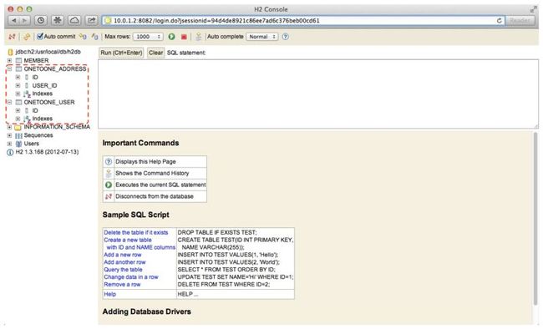Click the Refresh database tree icon
This screenshot has width=543, height=329.
(27, 37)
